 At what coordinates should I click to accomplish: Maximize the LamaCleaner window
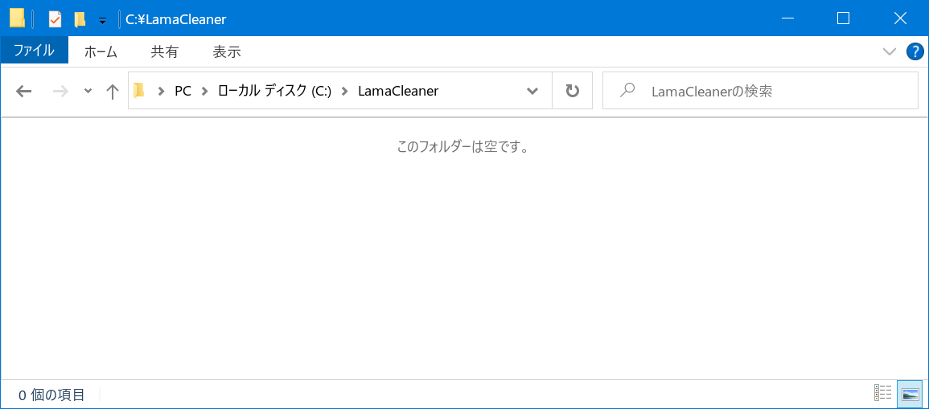point(843,18)
